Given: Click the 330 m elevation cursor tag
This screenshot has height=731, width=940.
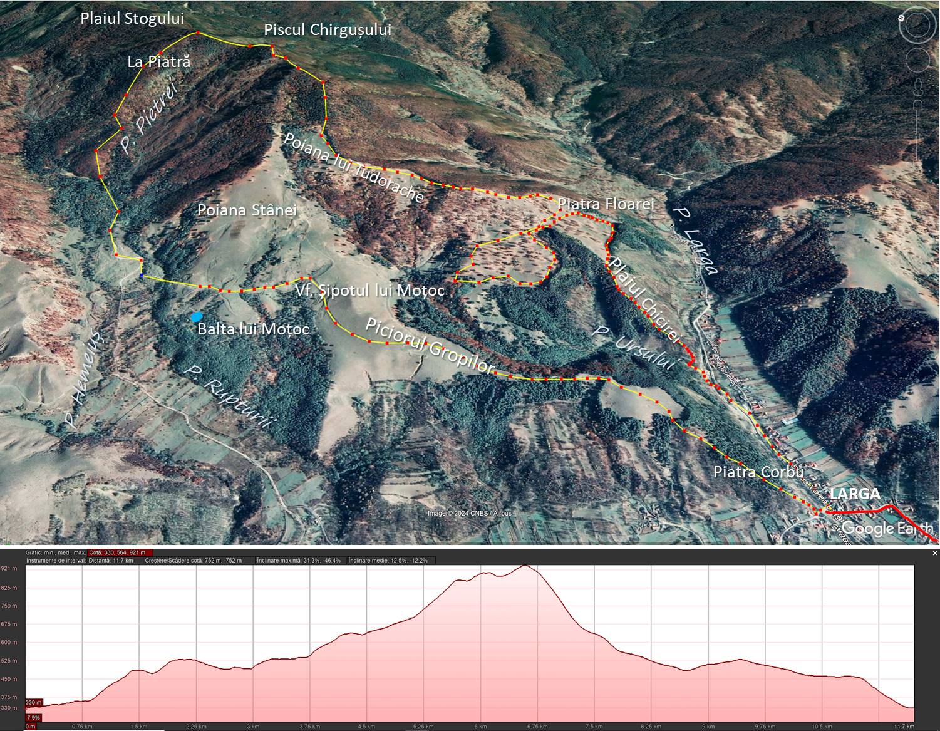Looking at the screenshot, I should [33, 702].
